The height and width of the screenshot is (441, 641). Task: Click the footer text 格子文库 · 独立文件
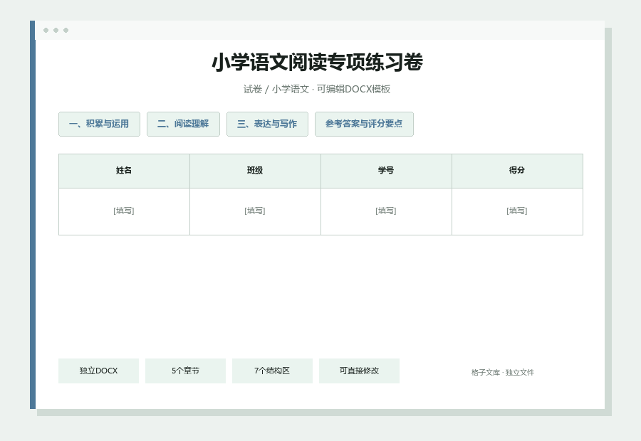pyautogui.click(x=502, y=373)
